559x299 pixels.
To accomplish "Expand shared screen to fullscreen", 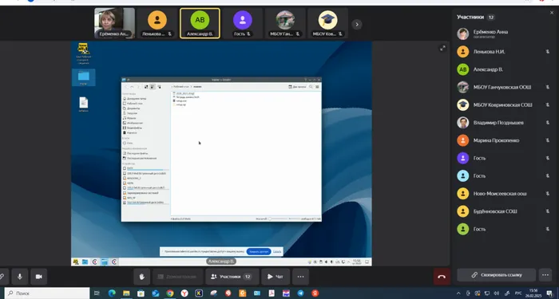I will coord(442,48).
